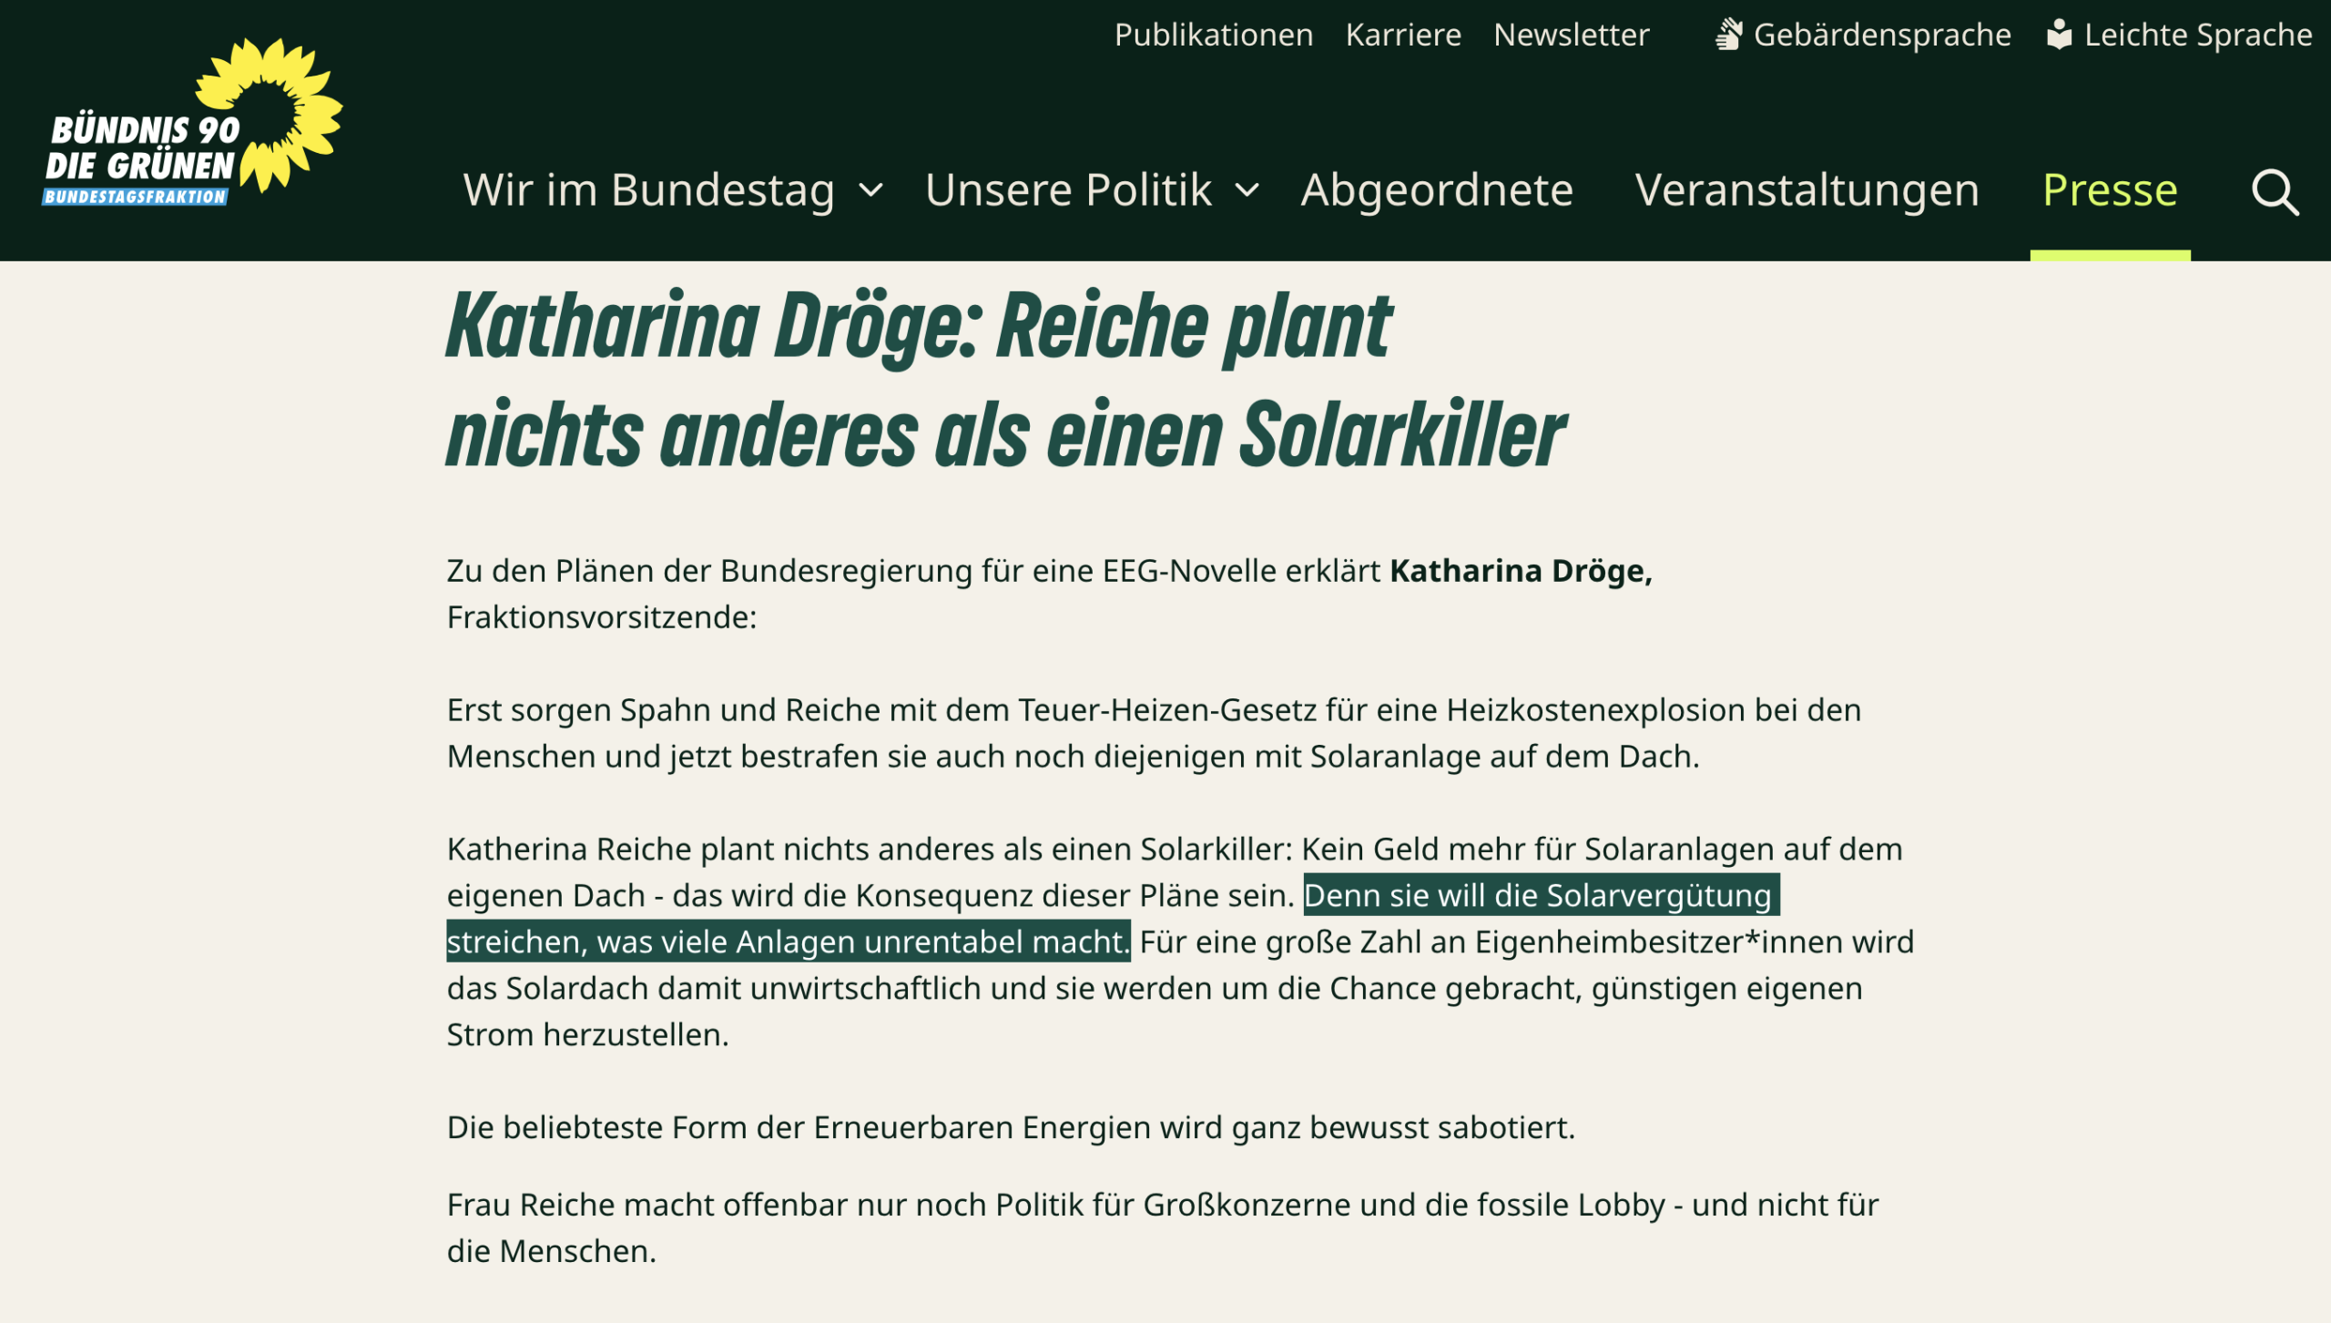Open the Veranstaltungen section
Image resolution: width=2331 pixels, height=1323 pixels.
[1807, 191]
